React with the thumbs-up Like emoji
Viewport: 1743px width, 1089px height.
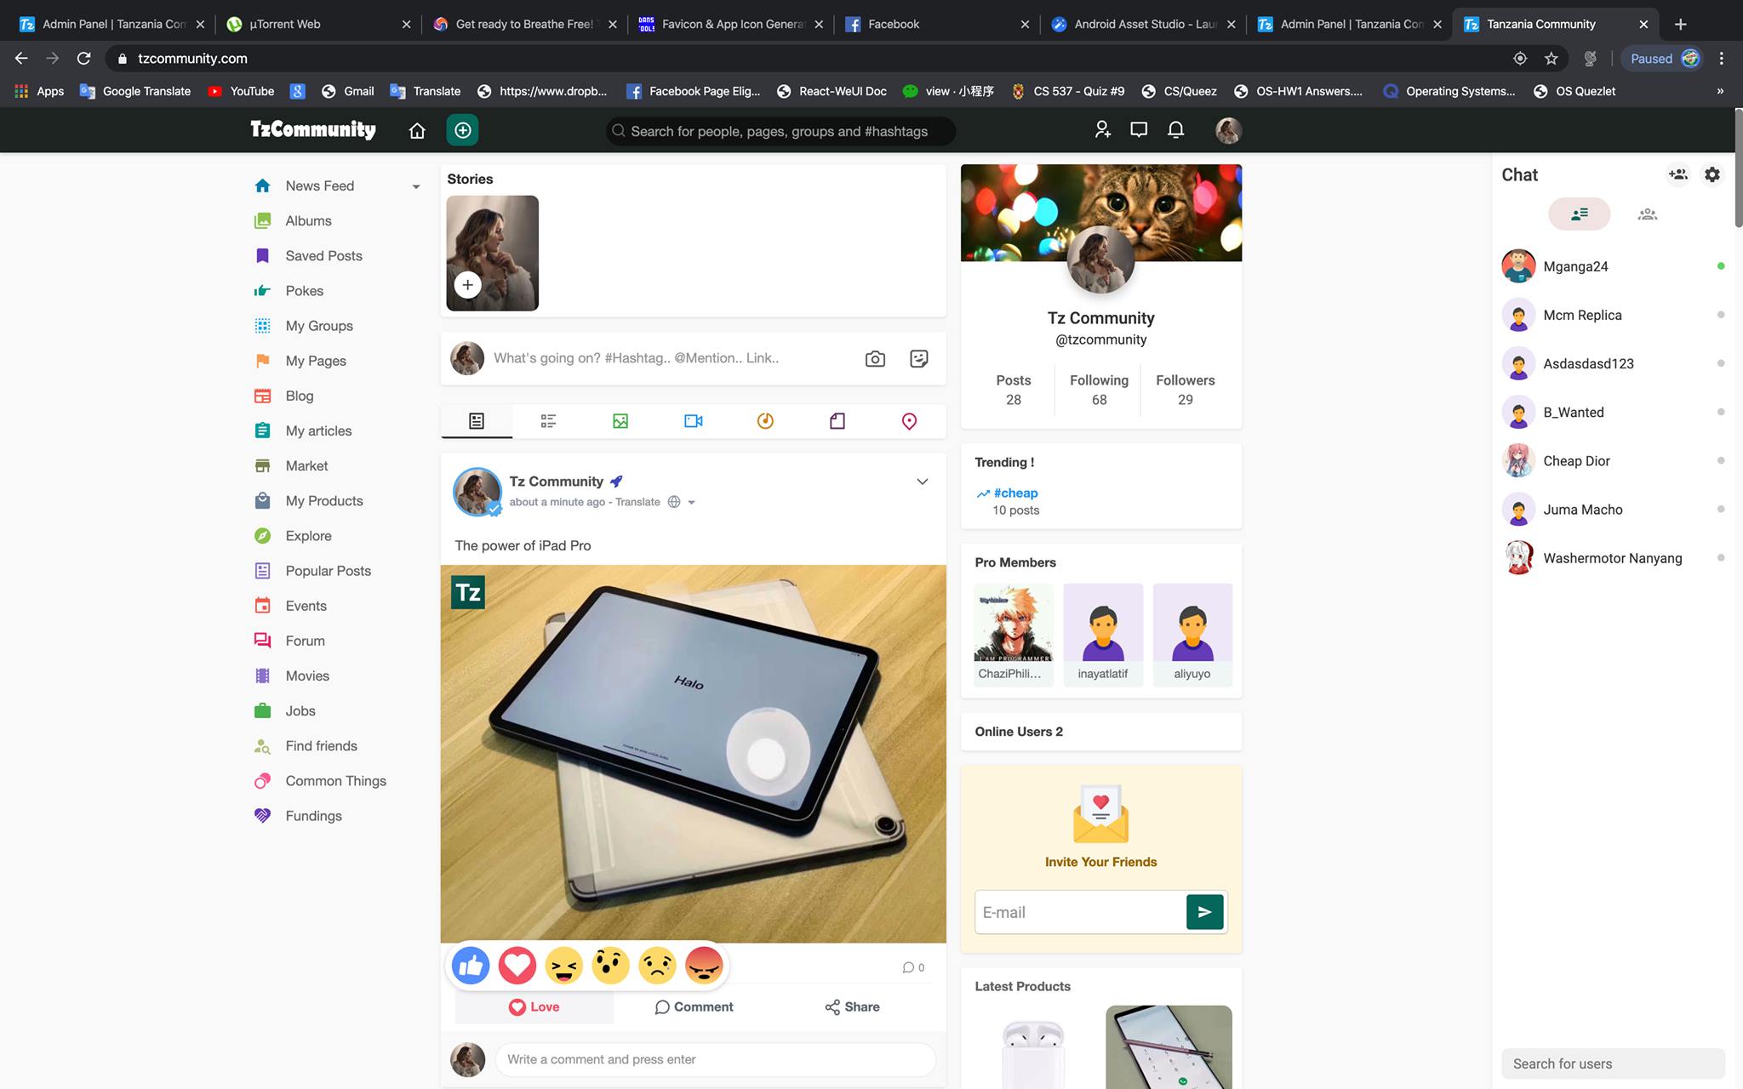(x=471, y=966)
